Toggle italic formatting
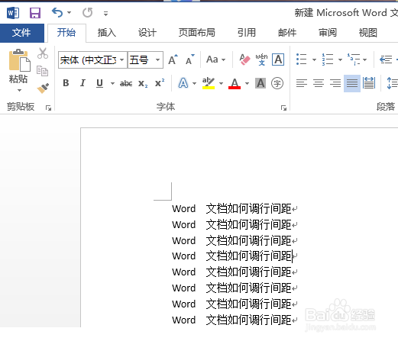This screenshot has width=398, height=341. coord(83,83)
